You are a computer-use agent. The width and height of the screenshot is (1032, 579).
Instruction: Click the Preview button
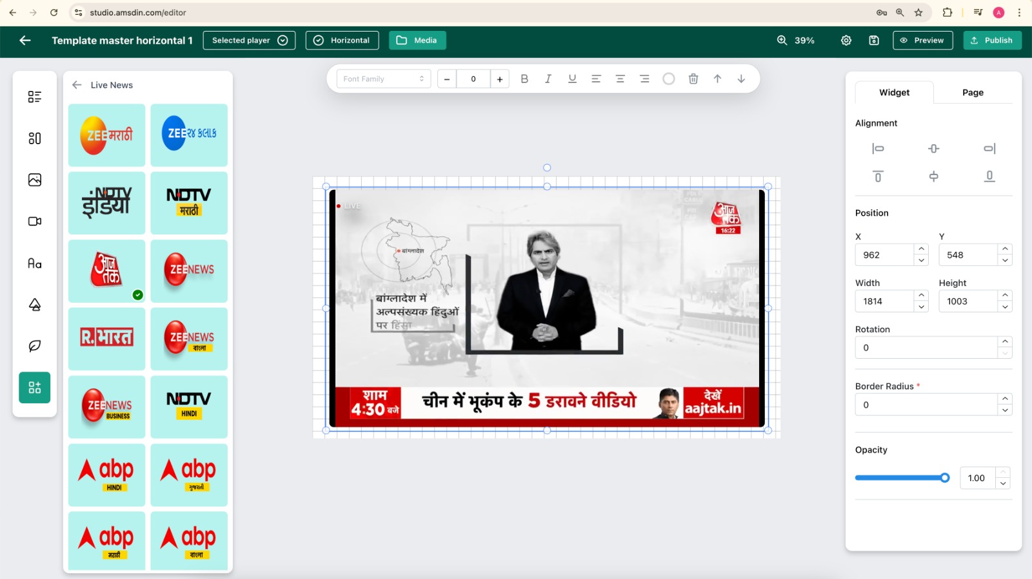[922, 40]
